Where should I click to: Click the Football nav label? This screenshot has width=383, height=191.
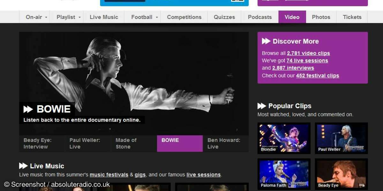point(142,17)
